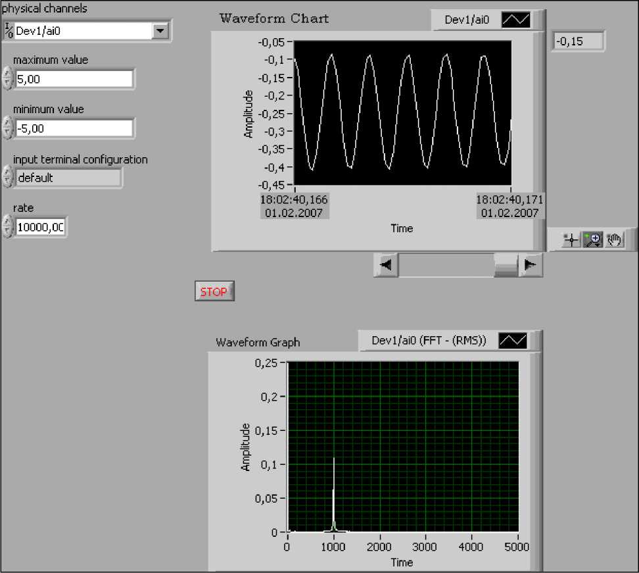The image size is (639, 573).
Task: Click Dev1/ai0 plot legend line icon
Action: 515,20
